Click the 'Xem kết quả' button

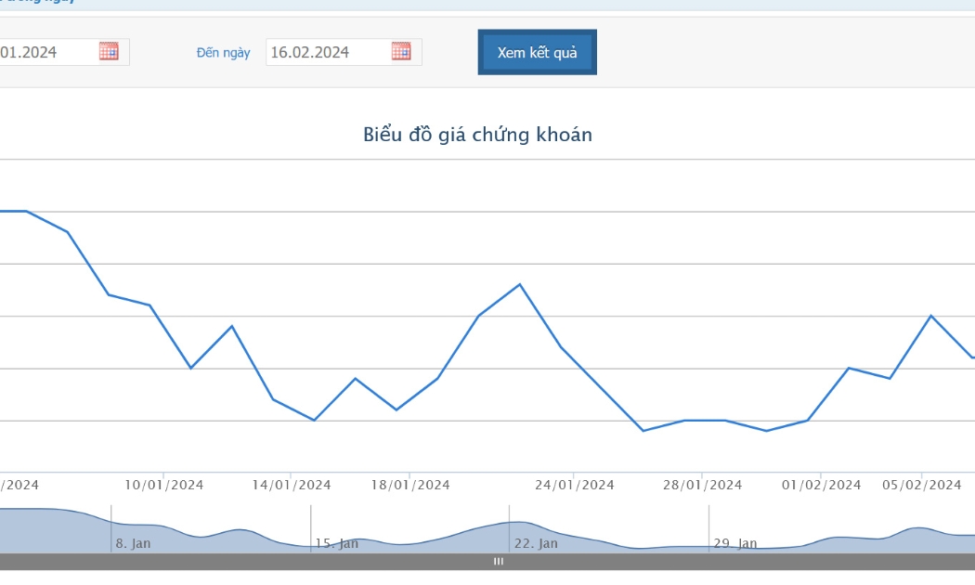[x=538, y=52]
